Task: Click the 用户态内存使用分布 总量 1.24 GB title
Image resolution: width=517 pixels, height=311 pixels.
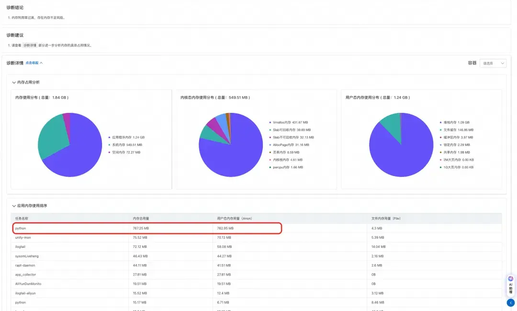Action: (x=378, y=98)
